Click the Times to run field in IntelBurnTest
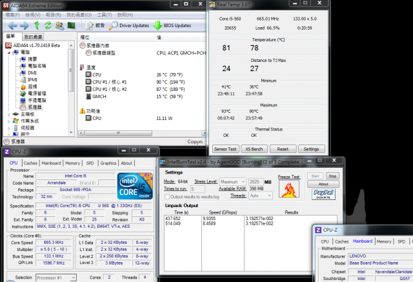Screen dimensions: 413x282 (197, 189)
